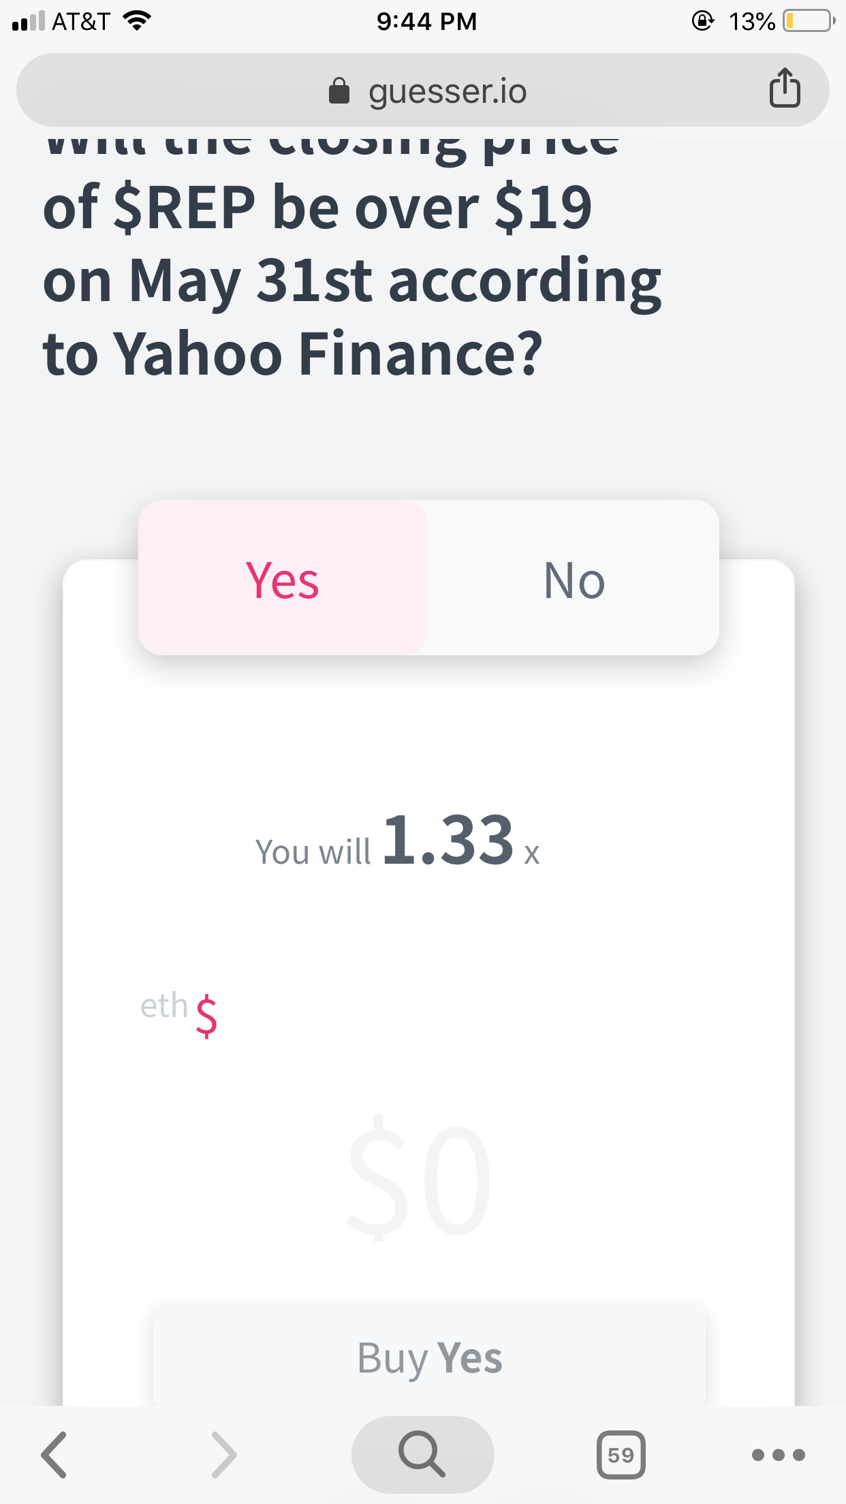Tap the more options ellipsis icon
The image size is (846, 1504).
(x=779, y=1454)
